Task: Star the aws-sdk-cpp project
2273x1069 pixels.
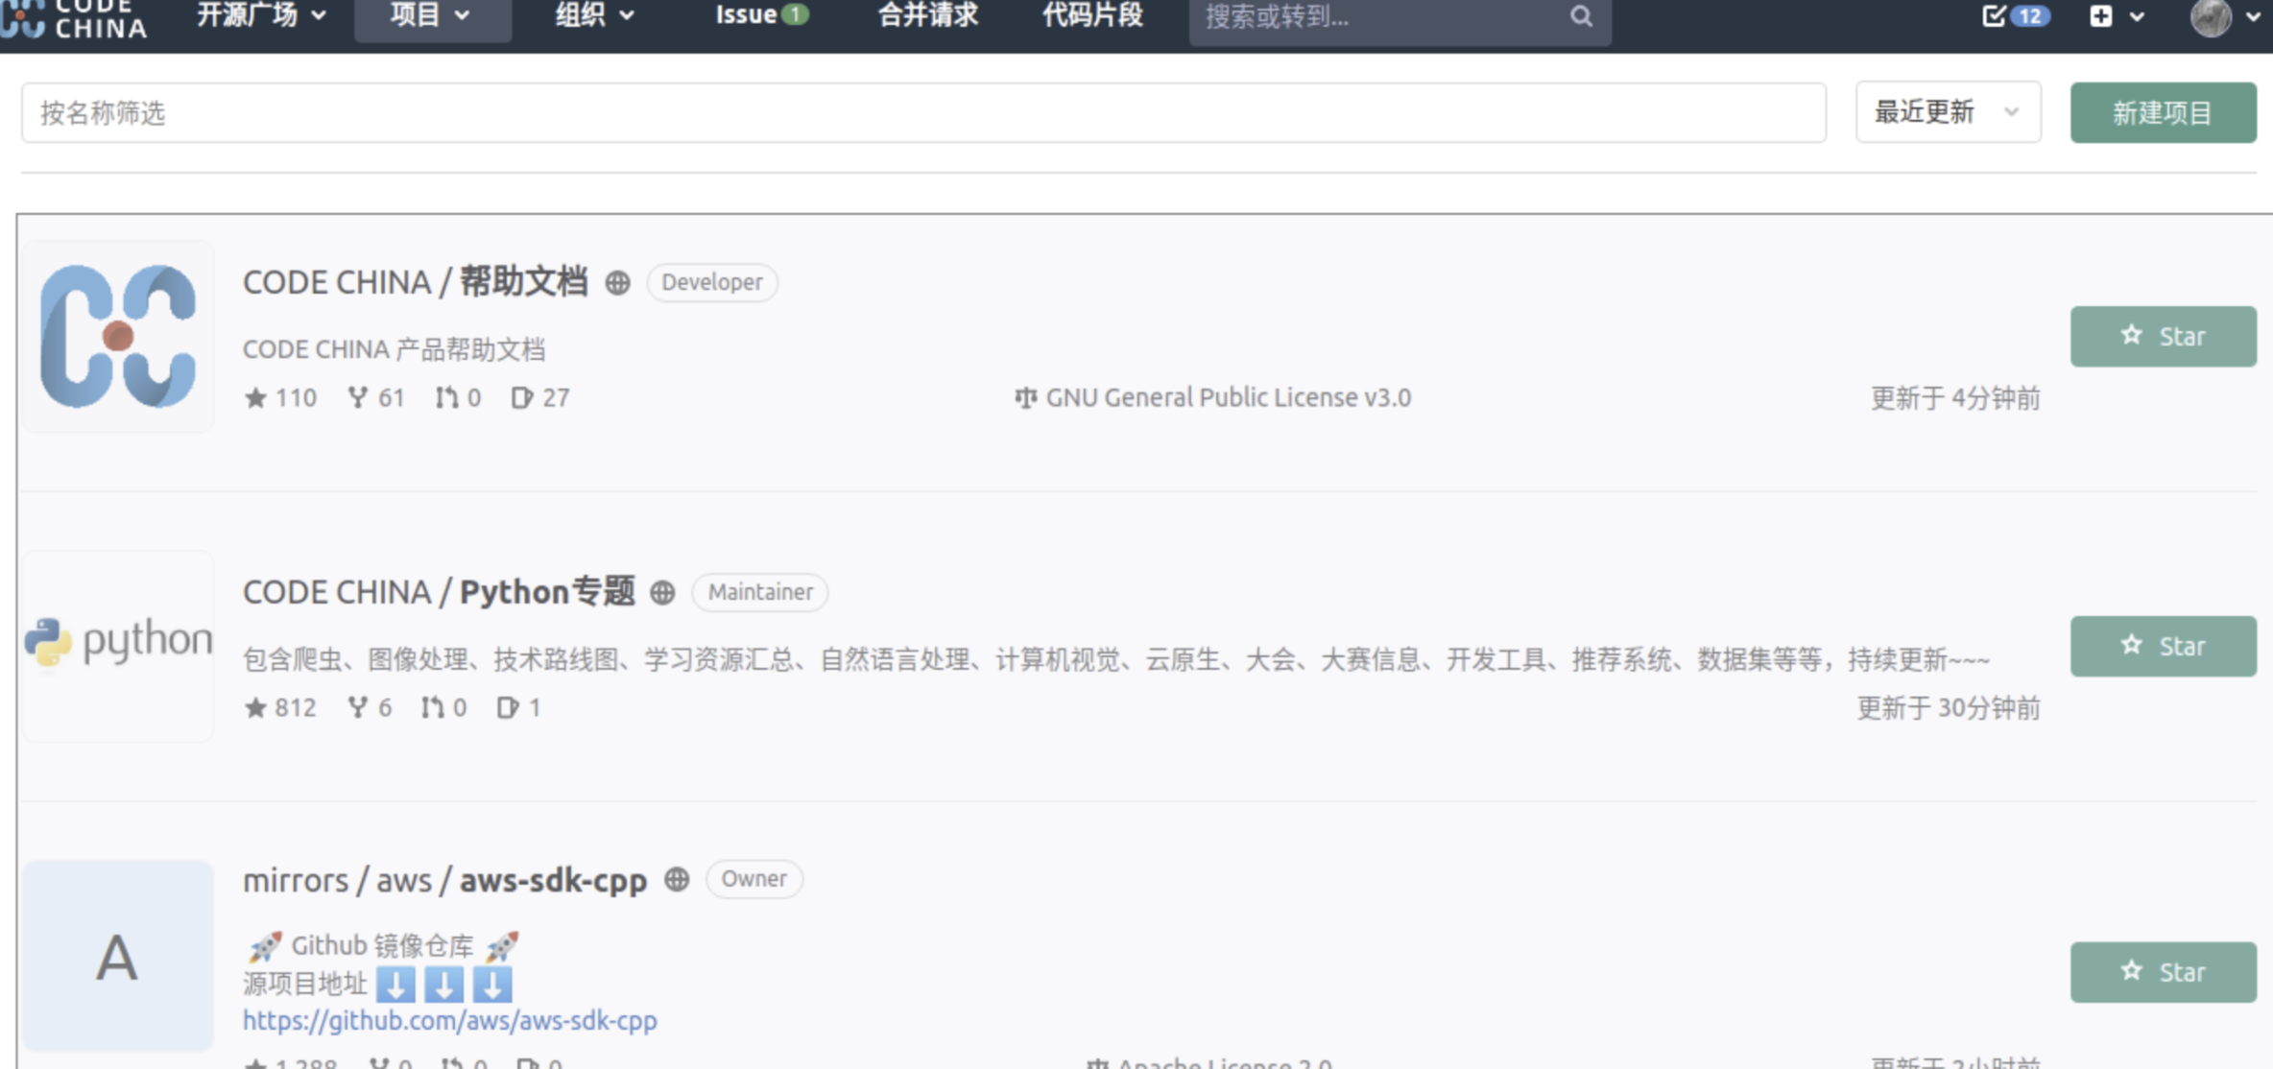Action: click(2162, 972)
